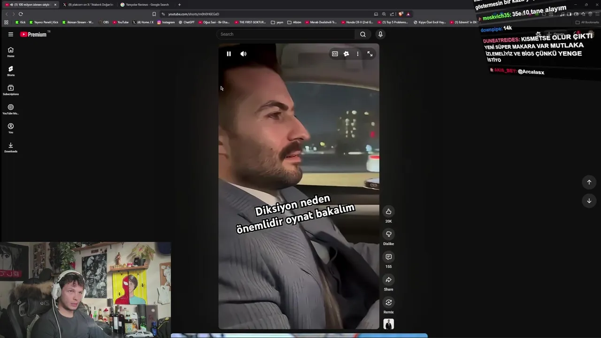Open the YouTube bookmark
The height and width of the screenshot is (338, 601).
(121, 22)
